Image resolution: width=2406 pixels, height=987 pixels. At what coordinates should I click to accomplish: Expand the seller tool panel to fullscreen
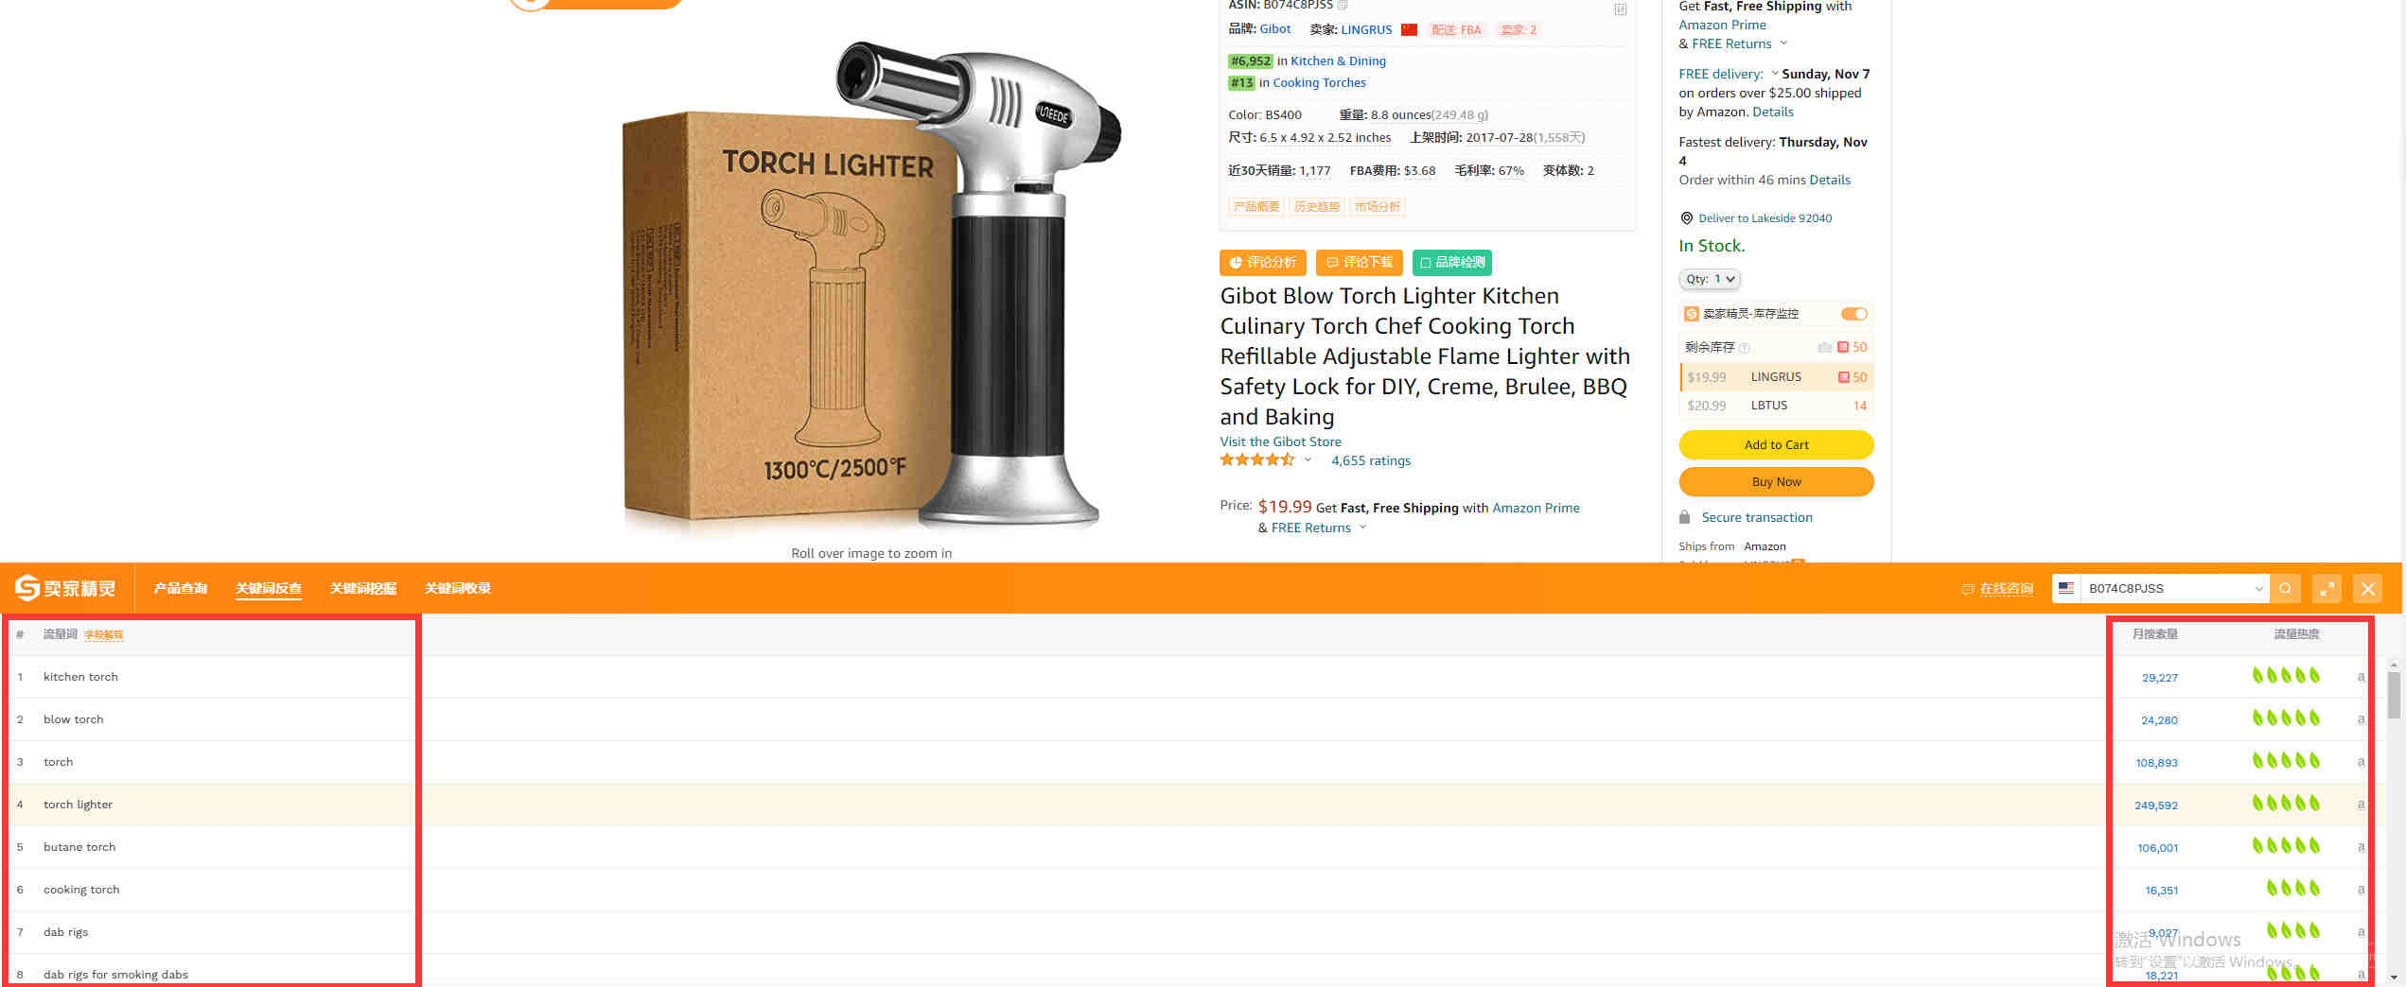[2327, 588]
